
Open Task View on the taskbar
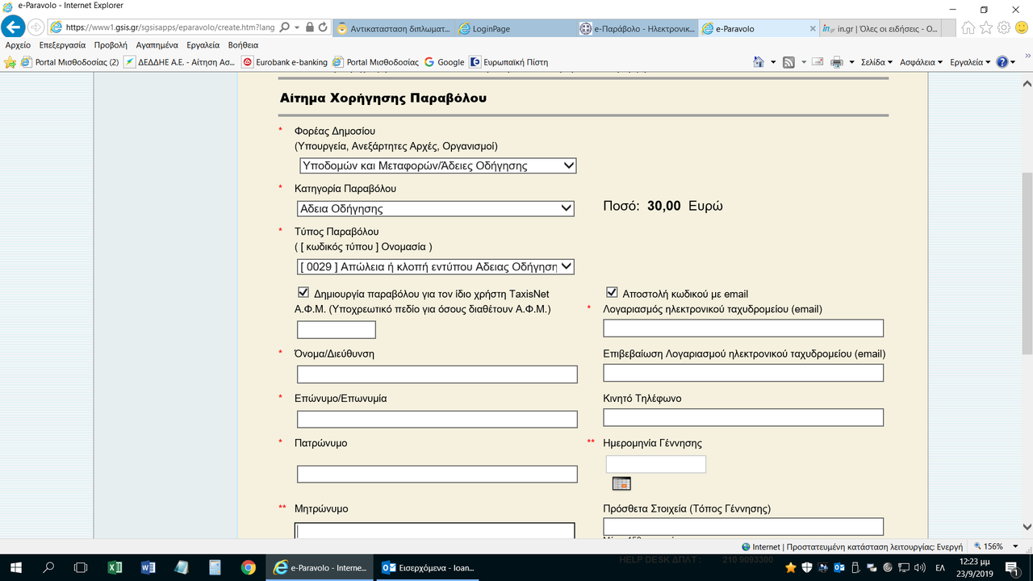click(x=81, y=567)
